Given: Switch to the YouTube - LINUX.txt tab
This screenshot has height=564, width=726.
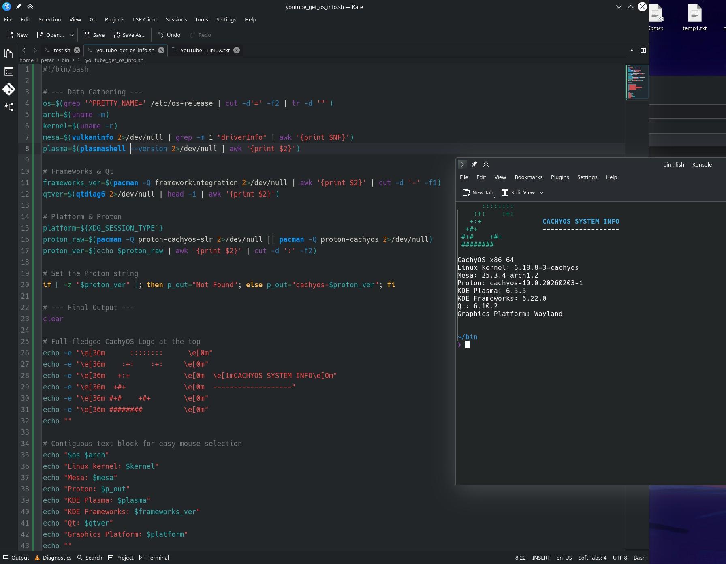Looking at the screenshot, I should click(205, 50).
